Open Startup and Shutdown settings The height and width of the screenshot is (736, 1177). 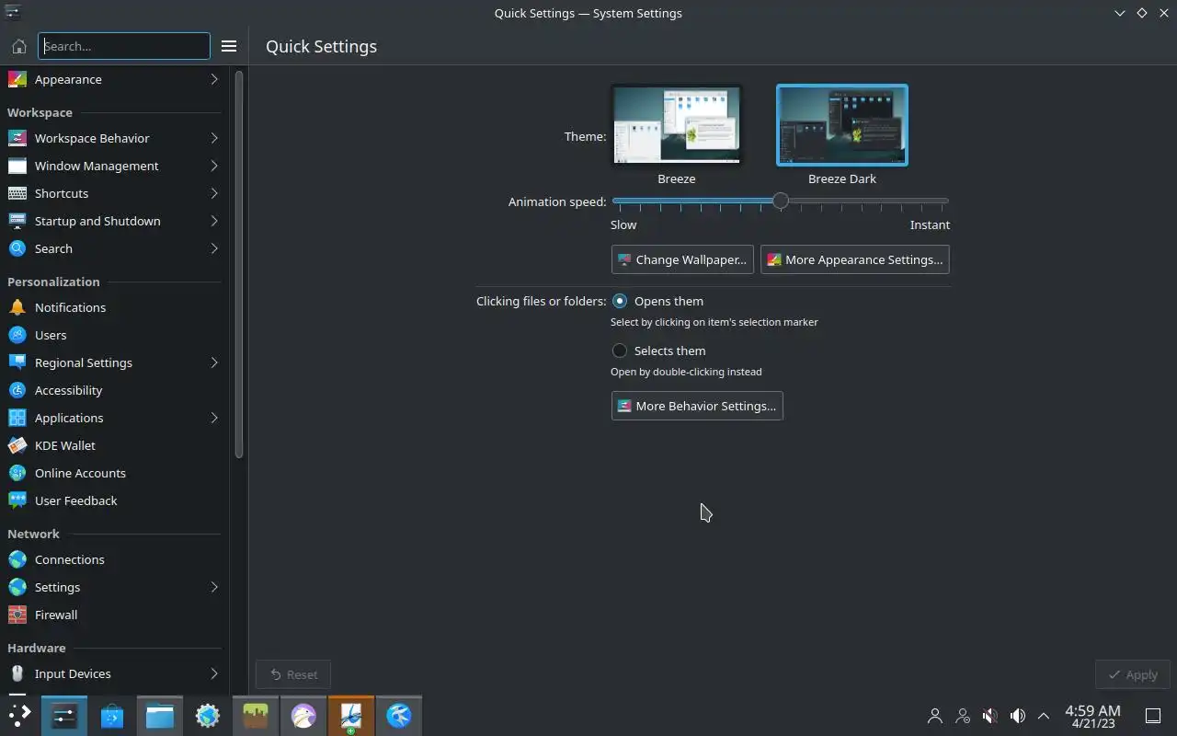[x=114, y=221]
